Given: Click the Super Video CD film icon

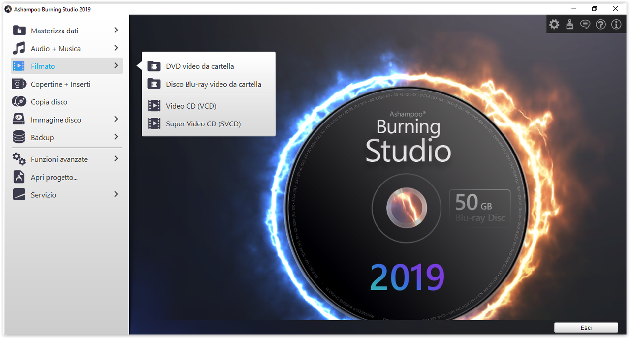Looking at the screenshot, I should (x=155, y=123).
